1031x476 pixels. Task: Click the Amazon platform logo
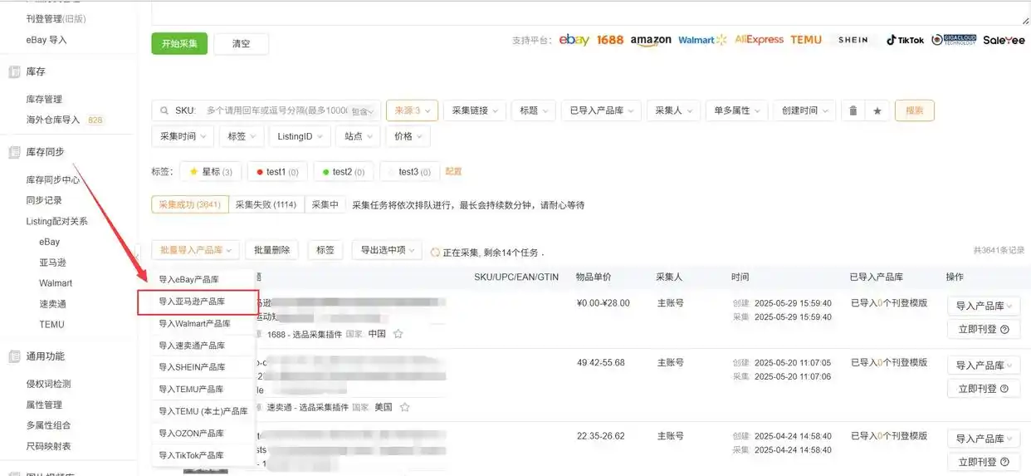point(650,40)
